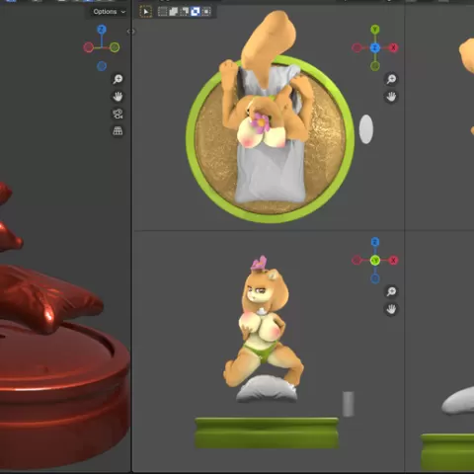The width and height of the screenshot is (474, 474).
Task: Click the blue Z axis on the left viewport gizmo
Action: pyautogui.click(x=102, y=30)
